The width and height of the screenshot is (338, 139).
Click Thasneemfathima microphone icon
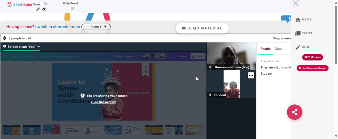tap(210, 67)
